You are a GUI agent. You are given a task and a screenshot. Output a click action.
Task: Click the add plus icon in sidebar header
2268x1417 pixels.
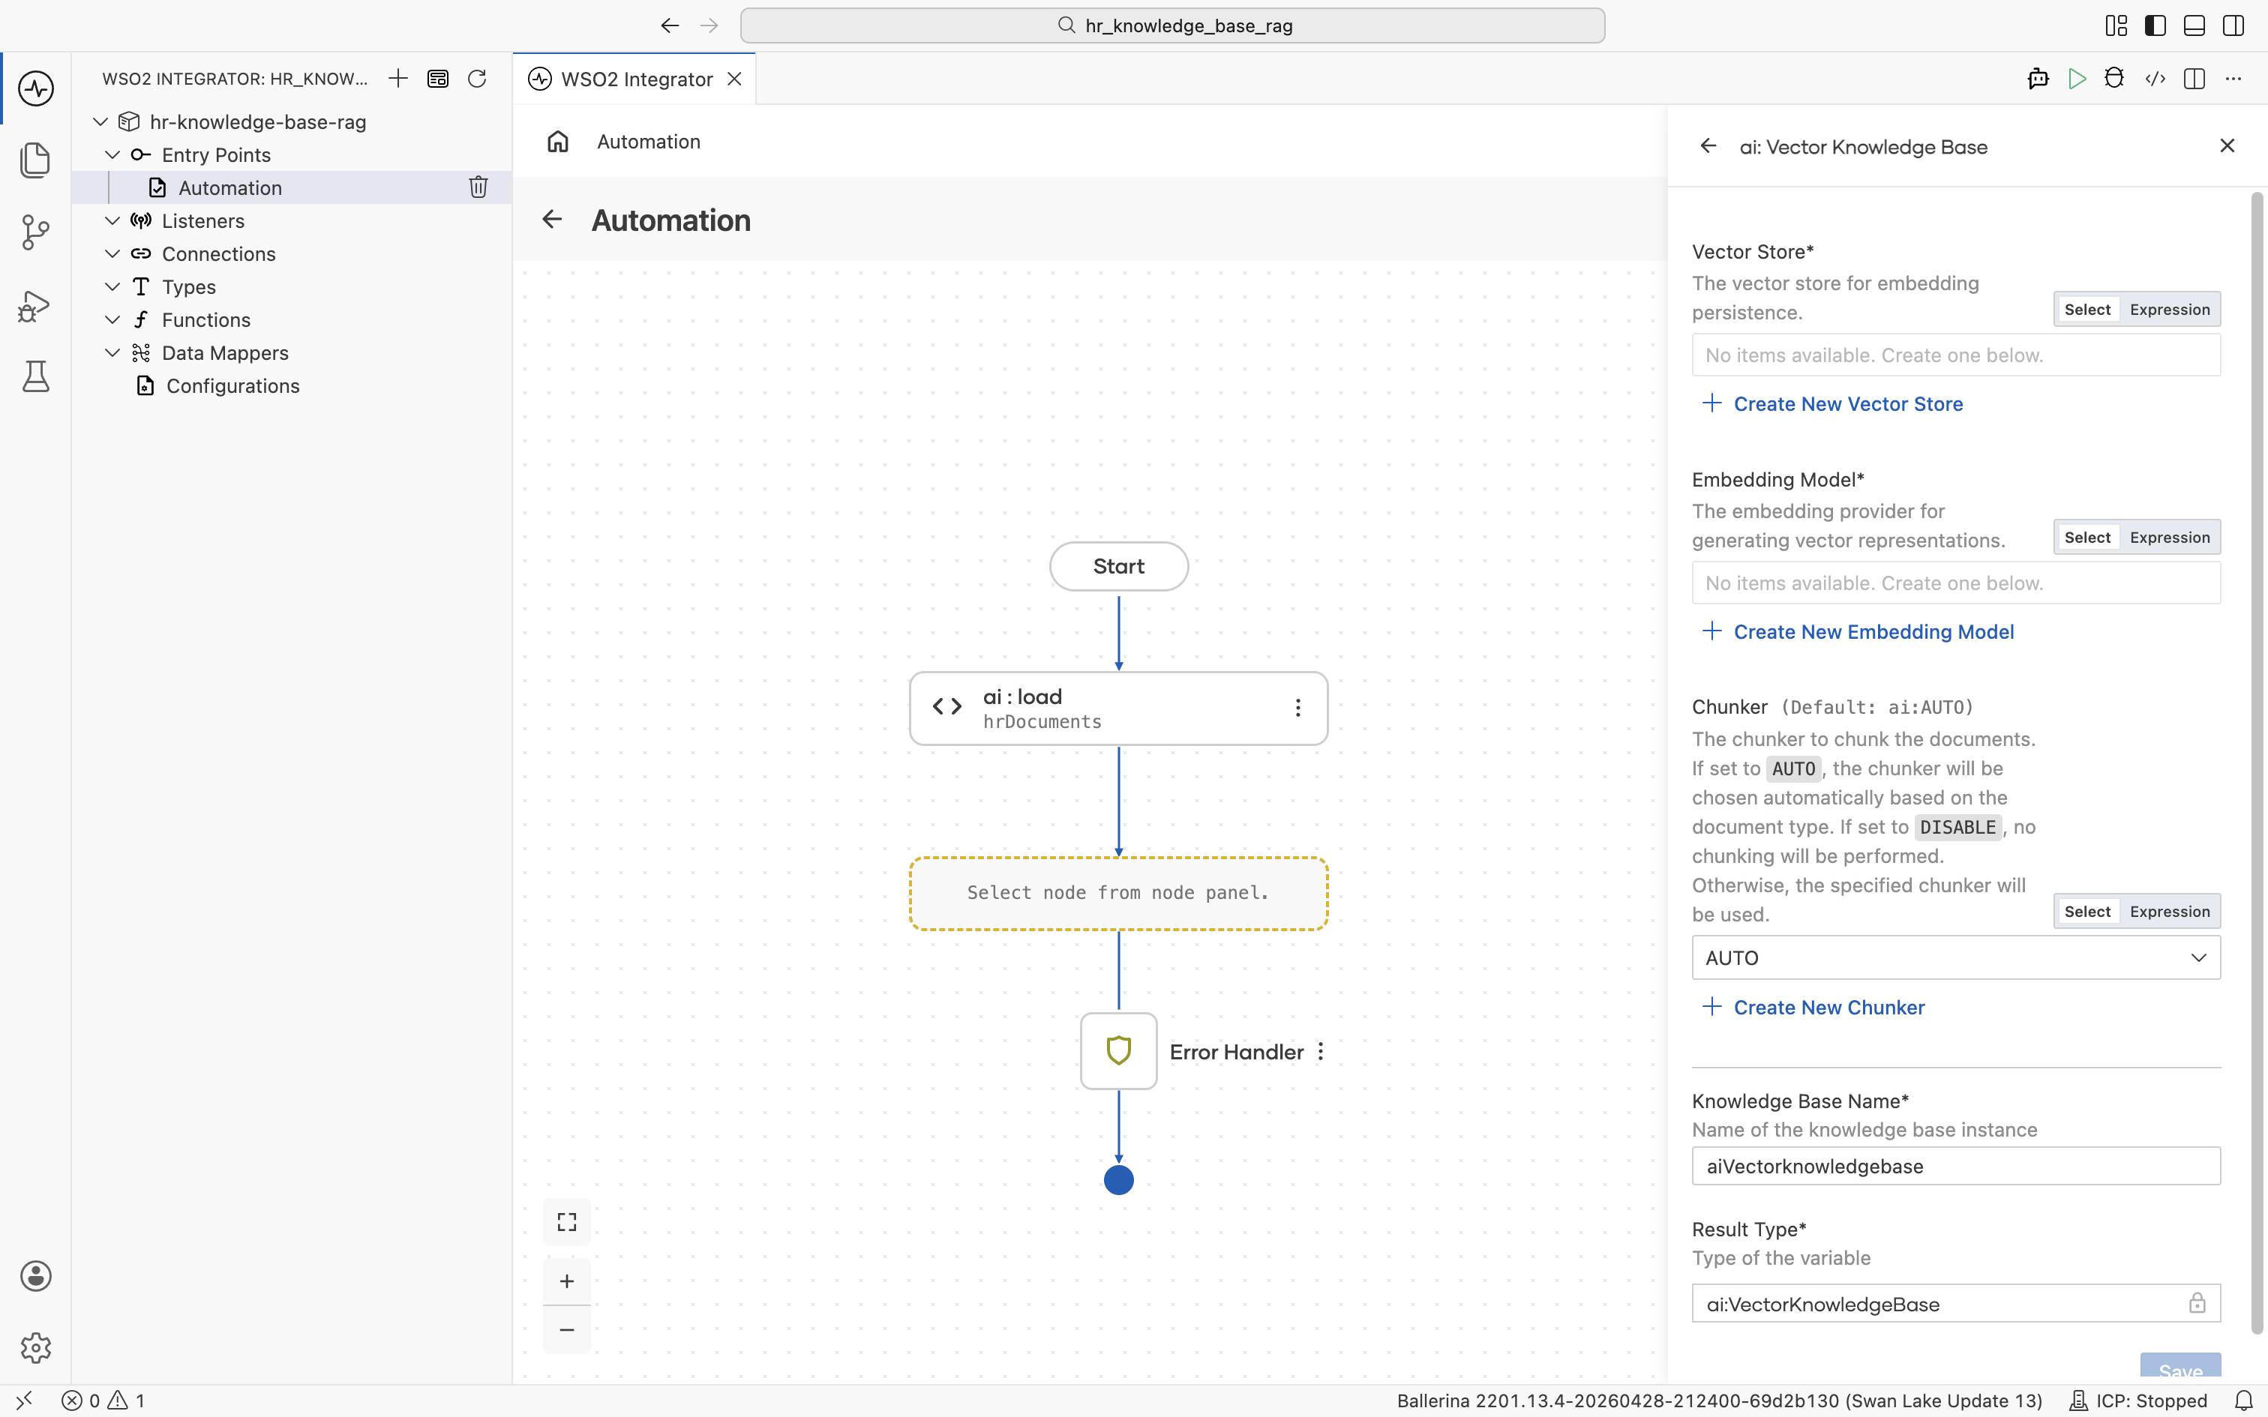click(x=398, y=79)
